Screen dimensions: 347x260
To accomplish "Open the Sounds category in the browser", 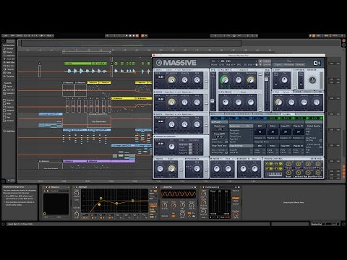I will [x=9, y=48].
